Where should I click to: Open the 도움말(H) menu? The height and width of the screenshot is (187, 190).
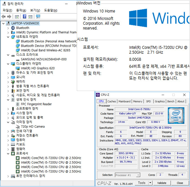point(51,10)
